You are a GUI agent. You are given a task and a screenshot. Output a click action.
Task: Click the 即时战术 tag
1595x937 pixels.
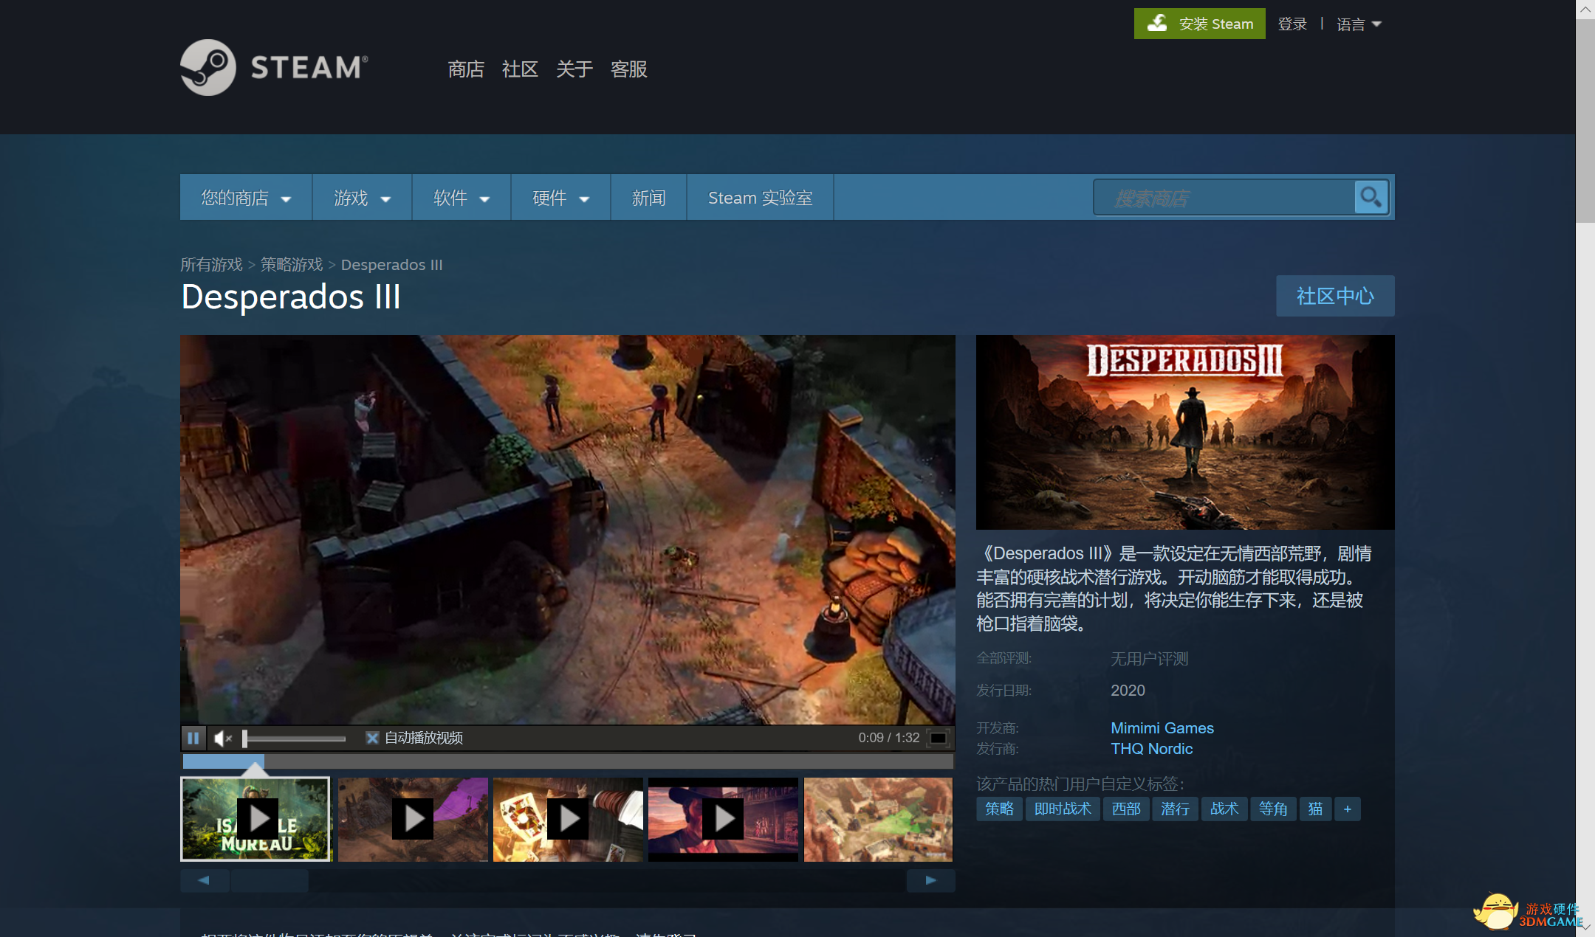1063,809
